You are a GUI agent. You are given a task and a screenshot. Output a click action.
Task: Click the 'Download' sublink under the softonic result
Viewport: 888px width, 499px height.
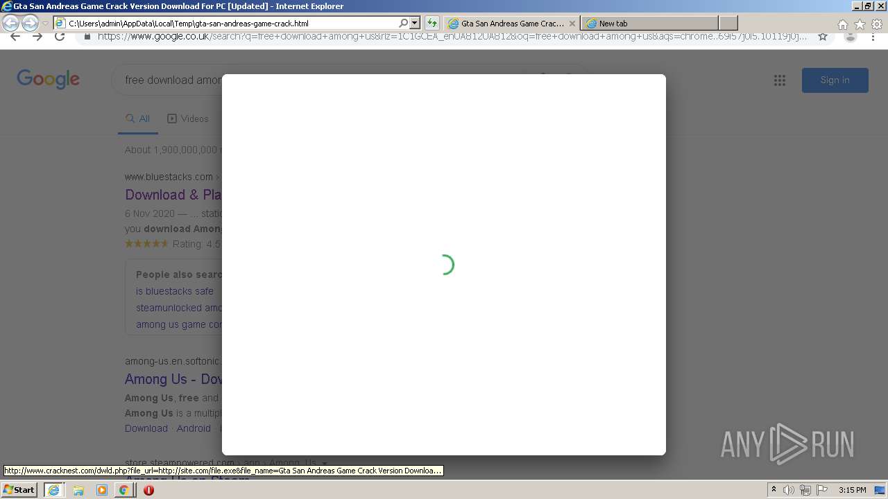(x=146, y=428)
